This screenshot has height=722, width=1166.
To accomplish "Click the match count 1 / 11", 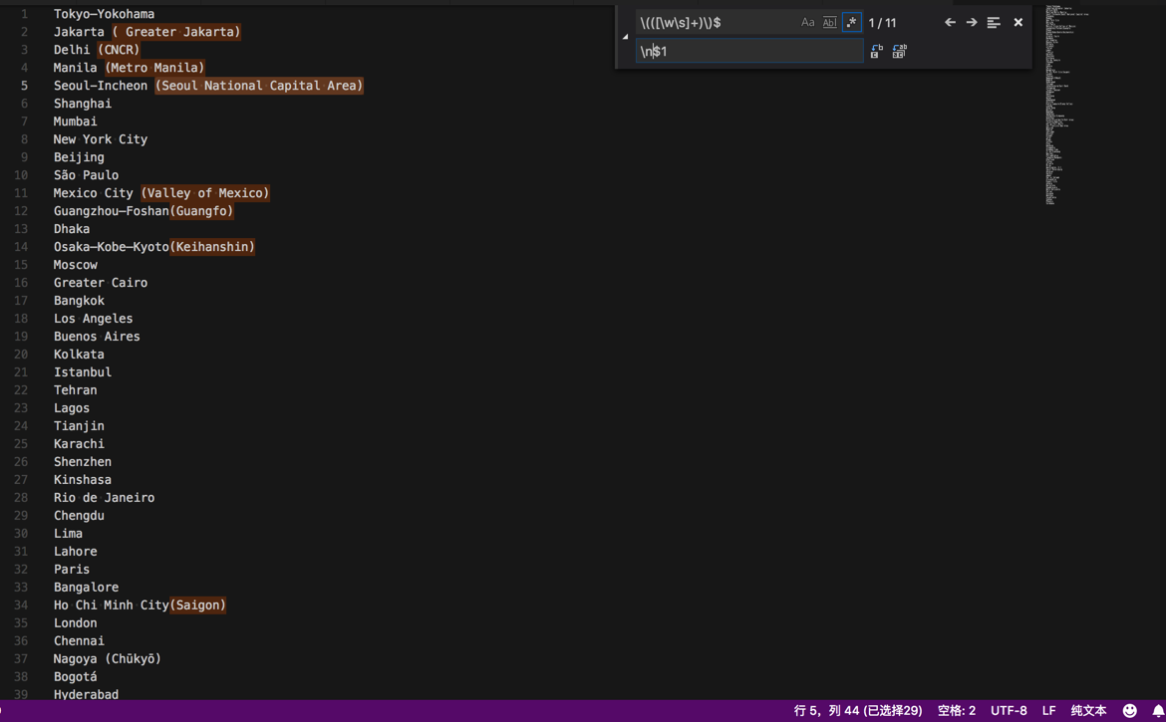I will 882,23.
